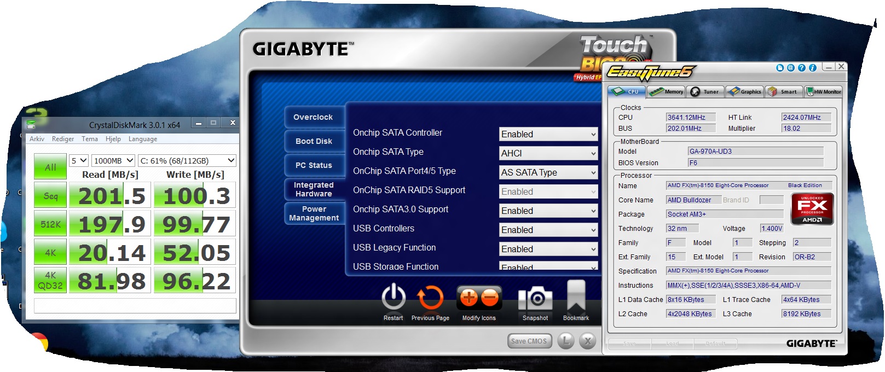The image size is (885, 372).
Task: Switch to the Smart tab
Action: (783, 91)
